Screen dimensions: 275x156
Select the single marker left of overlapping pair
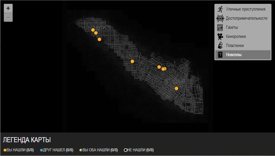[x=159, y=67]
